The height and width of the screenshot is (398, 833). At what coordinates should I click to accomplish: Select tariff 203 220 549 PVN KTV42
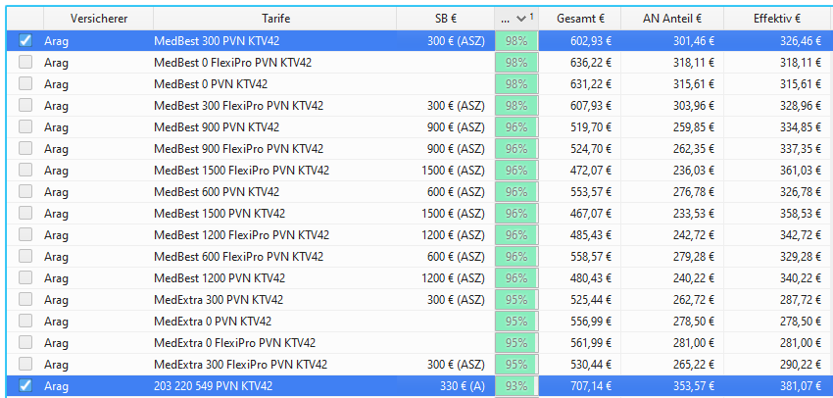(213, 386)
